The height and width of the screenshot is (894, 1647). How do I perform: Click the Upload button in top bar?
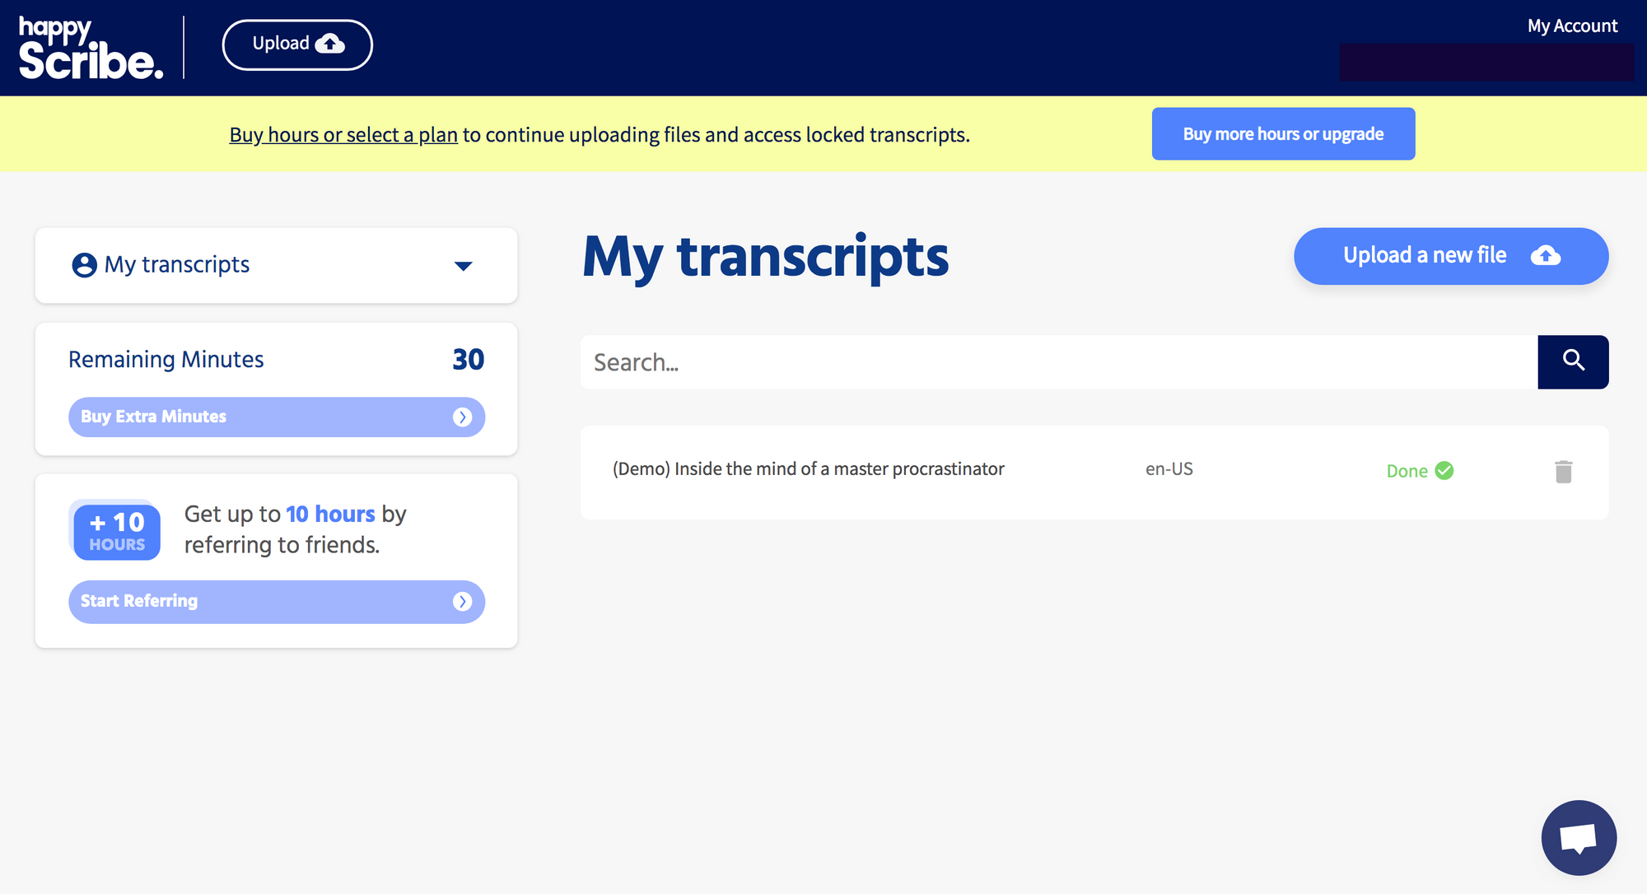point(297,44)
